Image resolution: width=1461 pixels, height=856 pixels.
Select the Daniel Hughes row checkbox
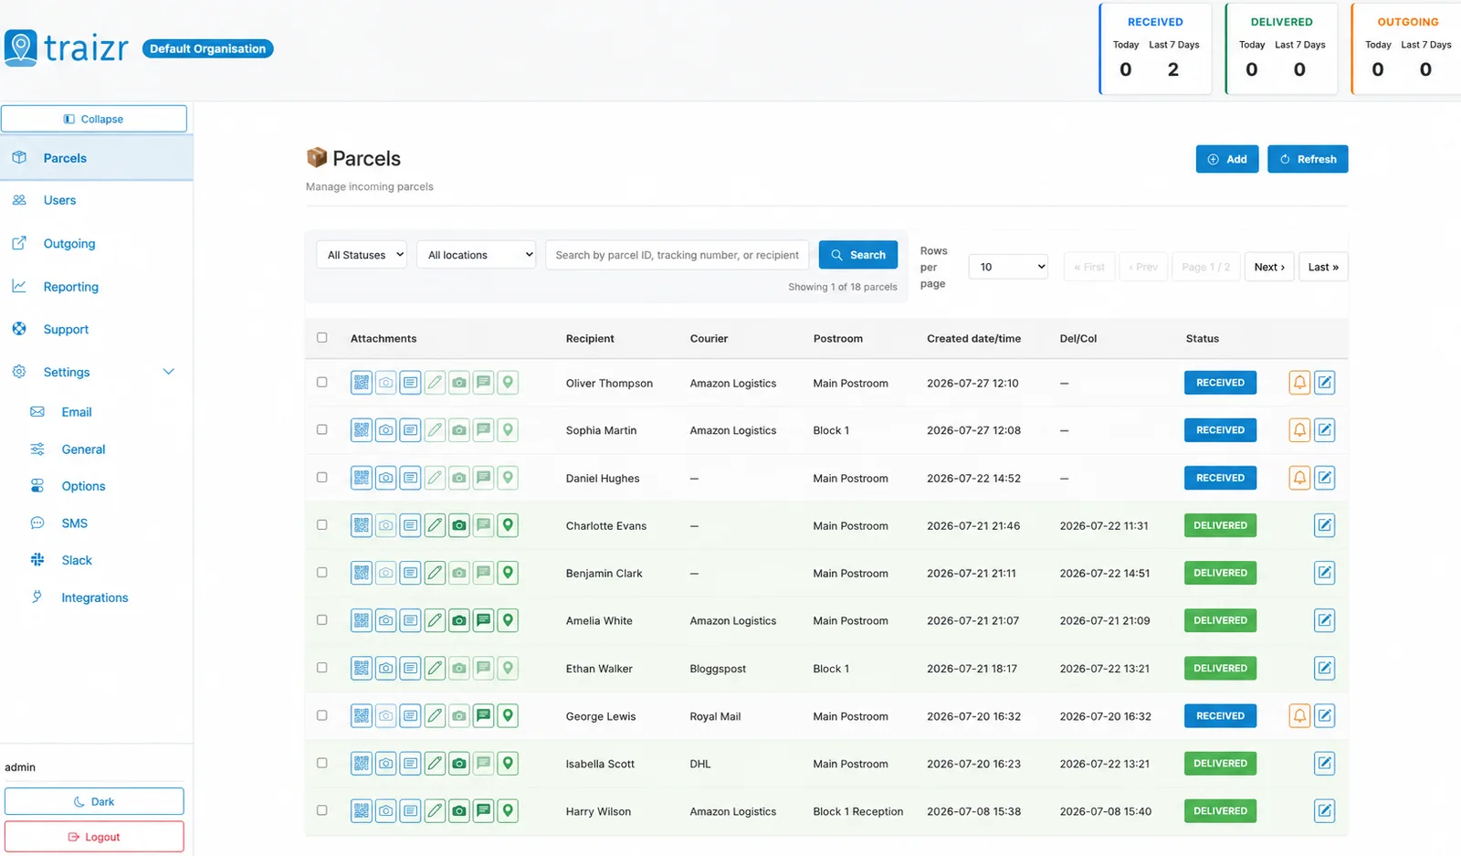[x=321, y=477]
